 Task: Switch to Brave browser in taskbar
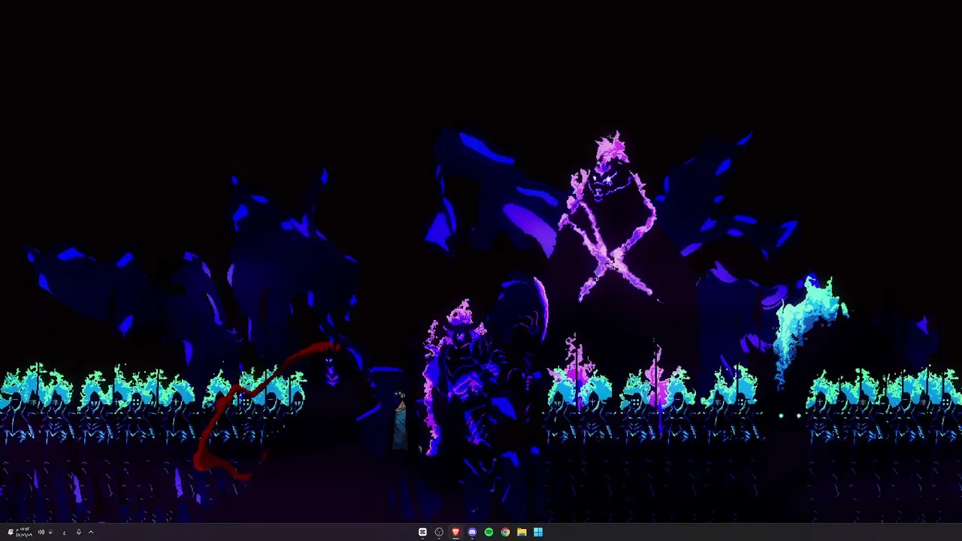(x=455, y=532)
